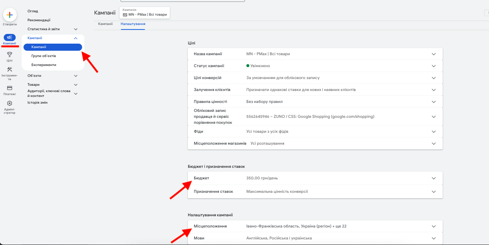Switch to the Кампанії tab
Image resolution: width=489 pixels, height=245 pixels.
[105, 24]
